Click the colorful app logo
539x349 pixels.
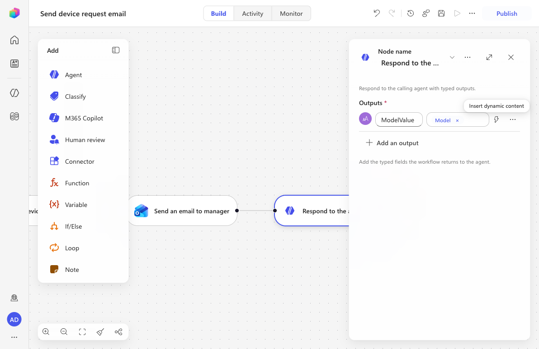[14, 14]
